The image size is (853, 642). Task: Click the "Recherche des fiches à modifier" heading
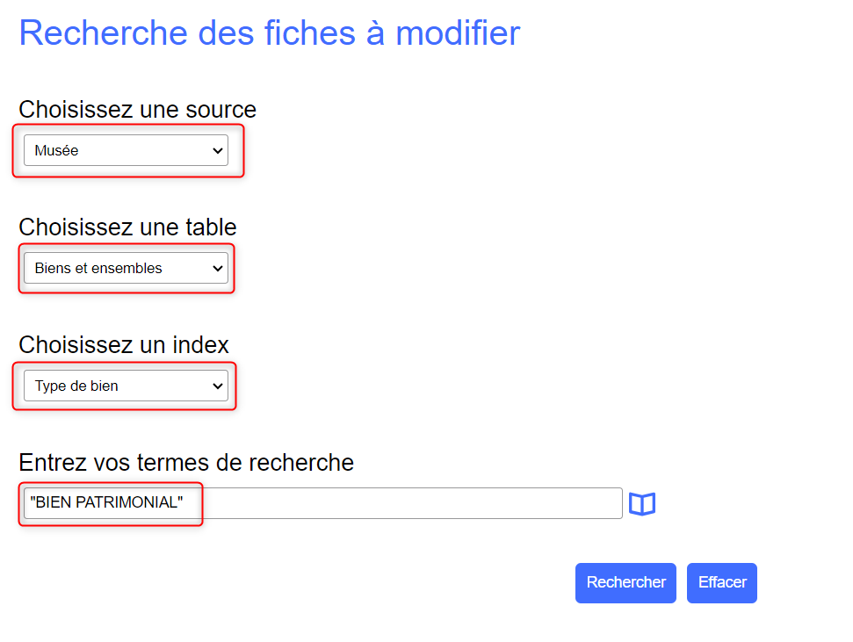(x=270, y=33)
